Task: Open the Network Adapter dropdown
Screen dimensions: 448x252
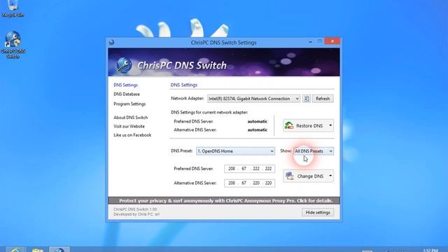Action: tap(253, 99)
